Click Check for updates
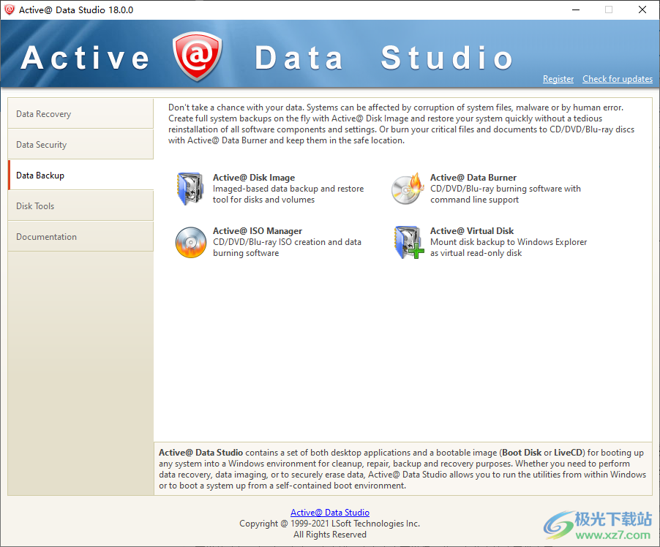The image size is (660, 547). pyautogui.click(x=617, y=79)
